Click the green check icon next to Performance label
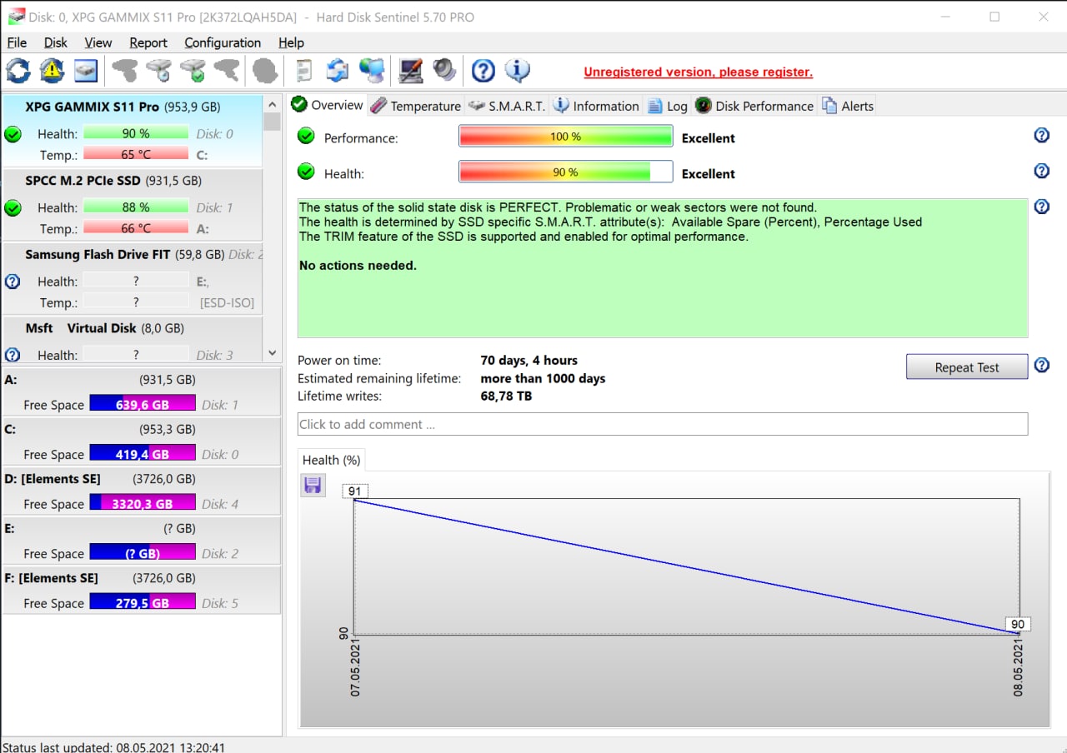This screenshot has width=1067, height=753. [306, 136]
